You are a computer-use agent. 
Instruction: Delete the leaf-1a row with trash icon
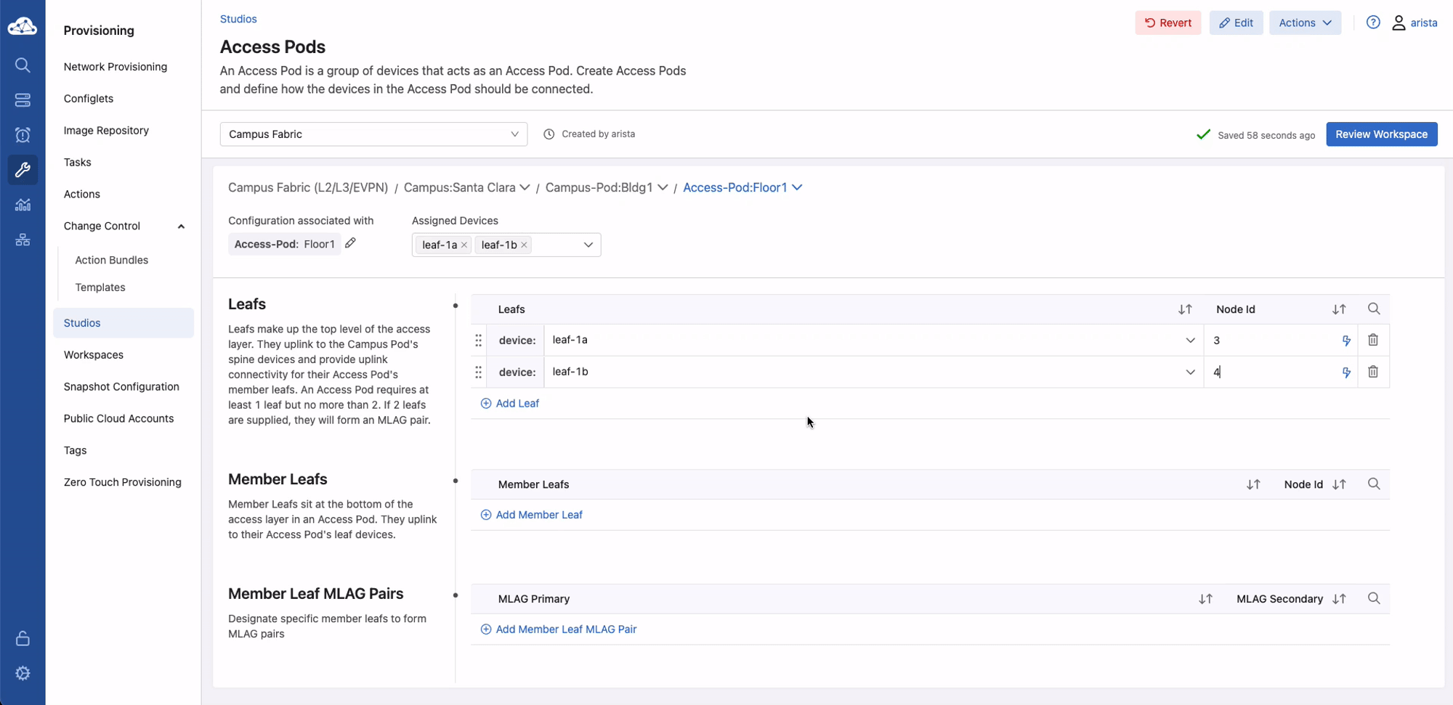1372,340
